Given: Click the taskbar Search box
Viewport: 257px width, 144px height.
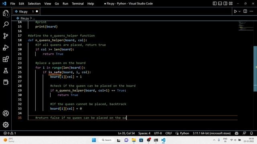Looking at the screenshot, I should (x=106, y=140).
